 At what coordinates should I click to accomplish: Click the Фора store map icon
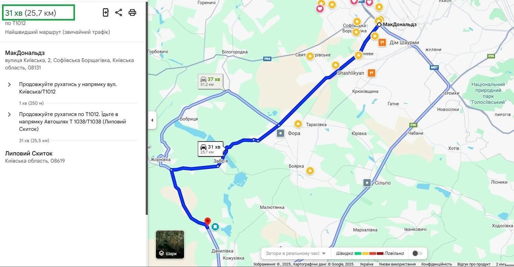point(280,133)
